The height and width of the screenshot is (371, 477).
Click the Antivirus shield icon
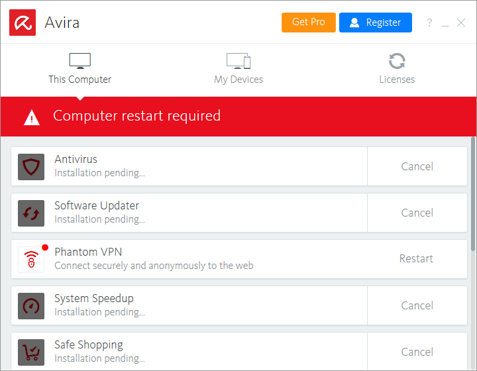pyautogui.click(x=31, y=166)
